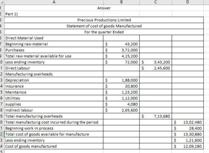The width and height of the screenshot is (209, 153).
Task: Select the 4,15,200 value cell
Action: [x=121, y=56]
